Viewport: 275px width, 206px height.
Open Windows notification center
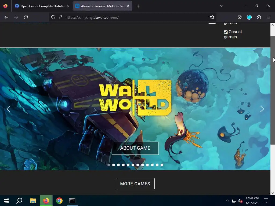point(266,201)
